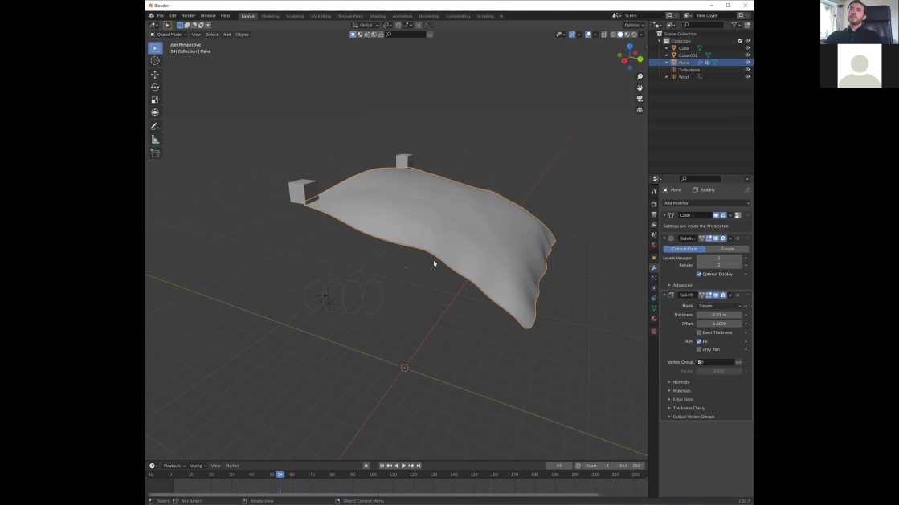Hide the Turbulence object in the outliner
This screenshot has height=505, width=899.
(747, 70)
